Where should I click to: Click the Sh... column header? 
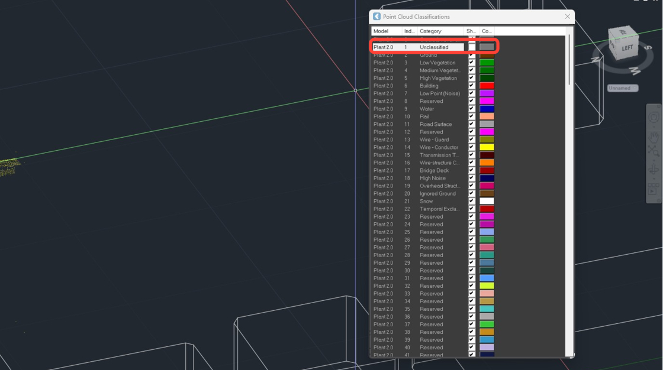(x=471, y=31)
